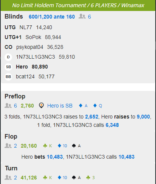Click the BB big blind badge

pos(8,77)
